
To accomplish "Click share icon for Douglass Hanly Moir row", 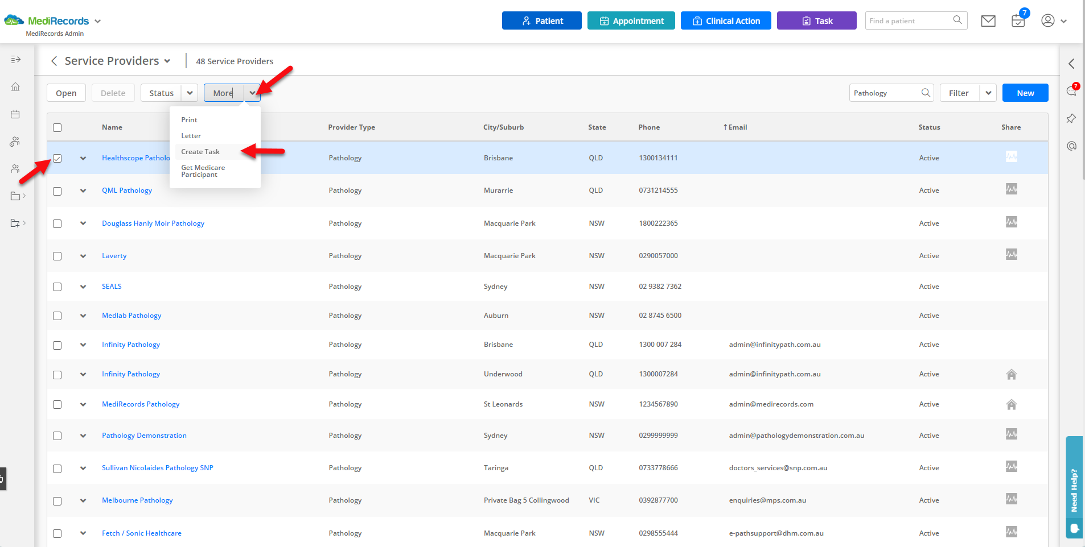I will point(1012,222).
